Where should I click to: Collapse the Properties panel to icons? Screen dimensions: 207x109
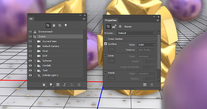click(x=154, y=17)
